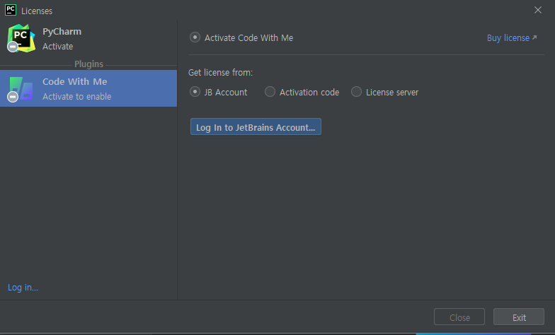
Task: Click the minus badge on the PyCharm logo
Action: click(x=13, y=47)
